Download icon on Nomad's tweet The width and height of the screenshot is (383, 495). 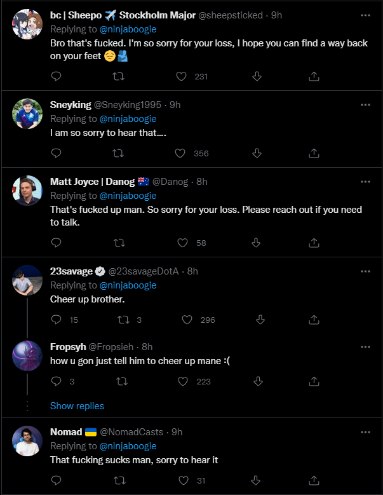coord(257,480)
